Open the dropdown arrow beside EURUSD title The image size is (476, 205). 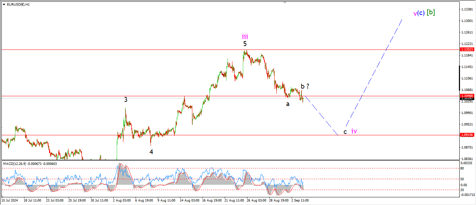point(4,5)
